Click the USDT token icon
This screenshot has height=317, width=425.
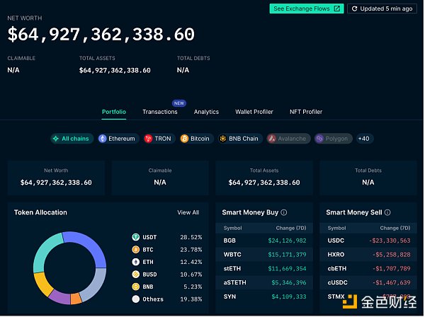tap(135, 237)
